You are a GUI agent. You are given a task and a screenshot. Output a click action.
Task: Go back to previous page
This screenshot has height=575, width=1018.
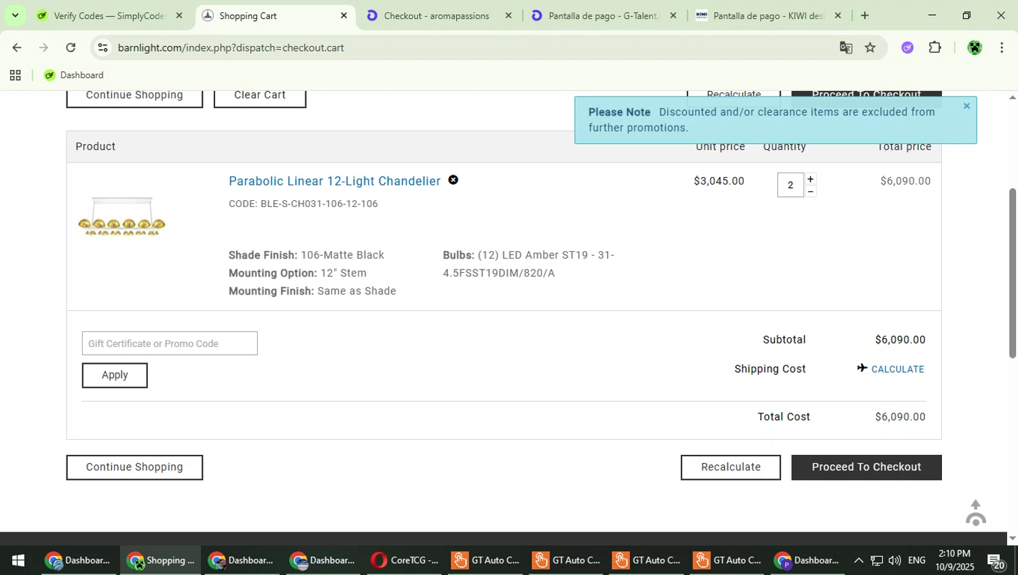(x=16, y=48)
